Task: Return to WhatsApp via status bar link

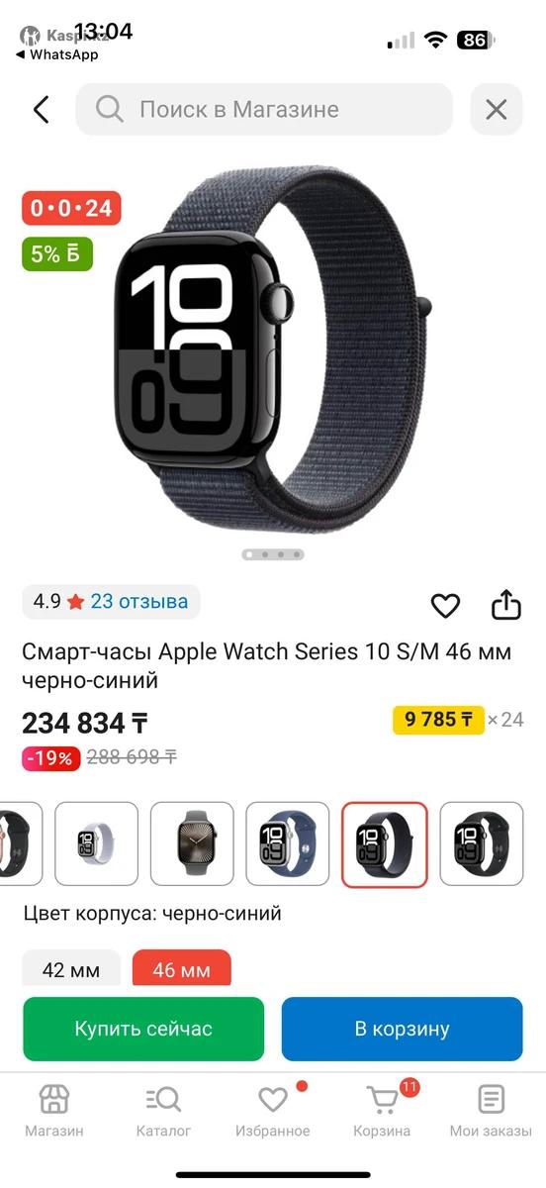Action: tap(57, 55)
